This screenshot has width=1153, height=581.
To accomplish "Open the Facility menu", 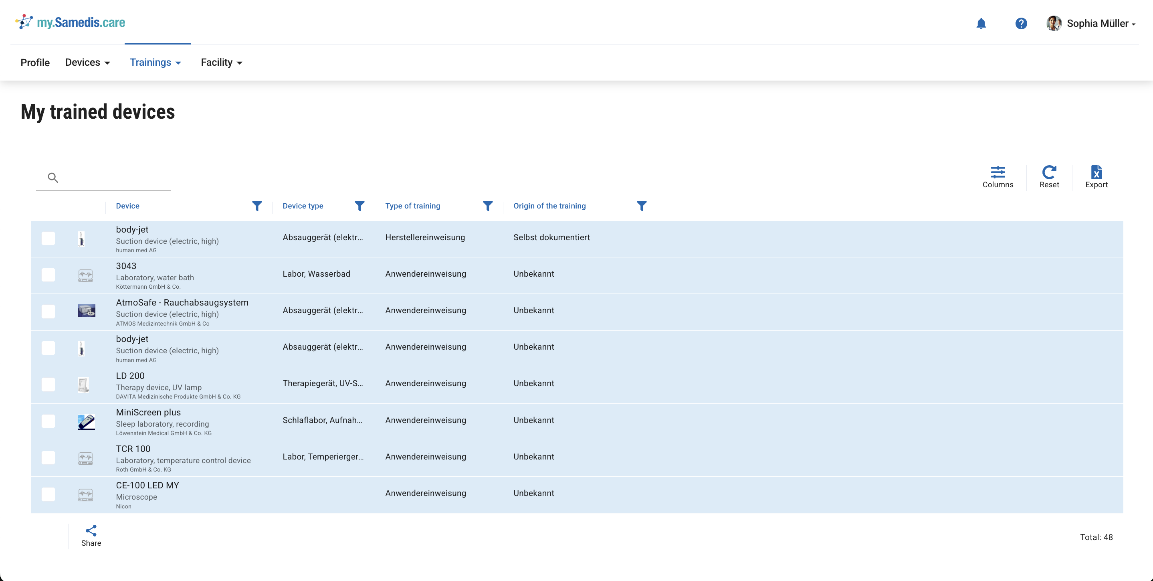I will 222,63.
